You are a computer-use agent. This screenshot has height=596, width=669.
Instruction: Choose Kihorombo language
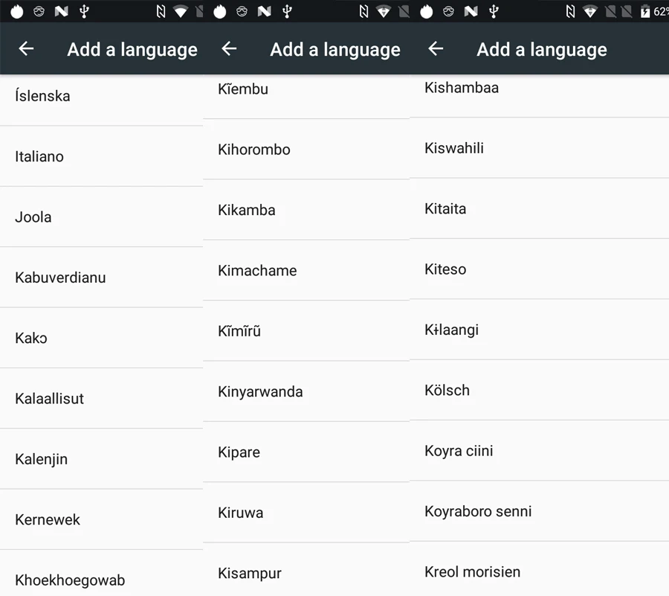coord(306,150)
